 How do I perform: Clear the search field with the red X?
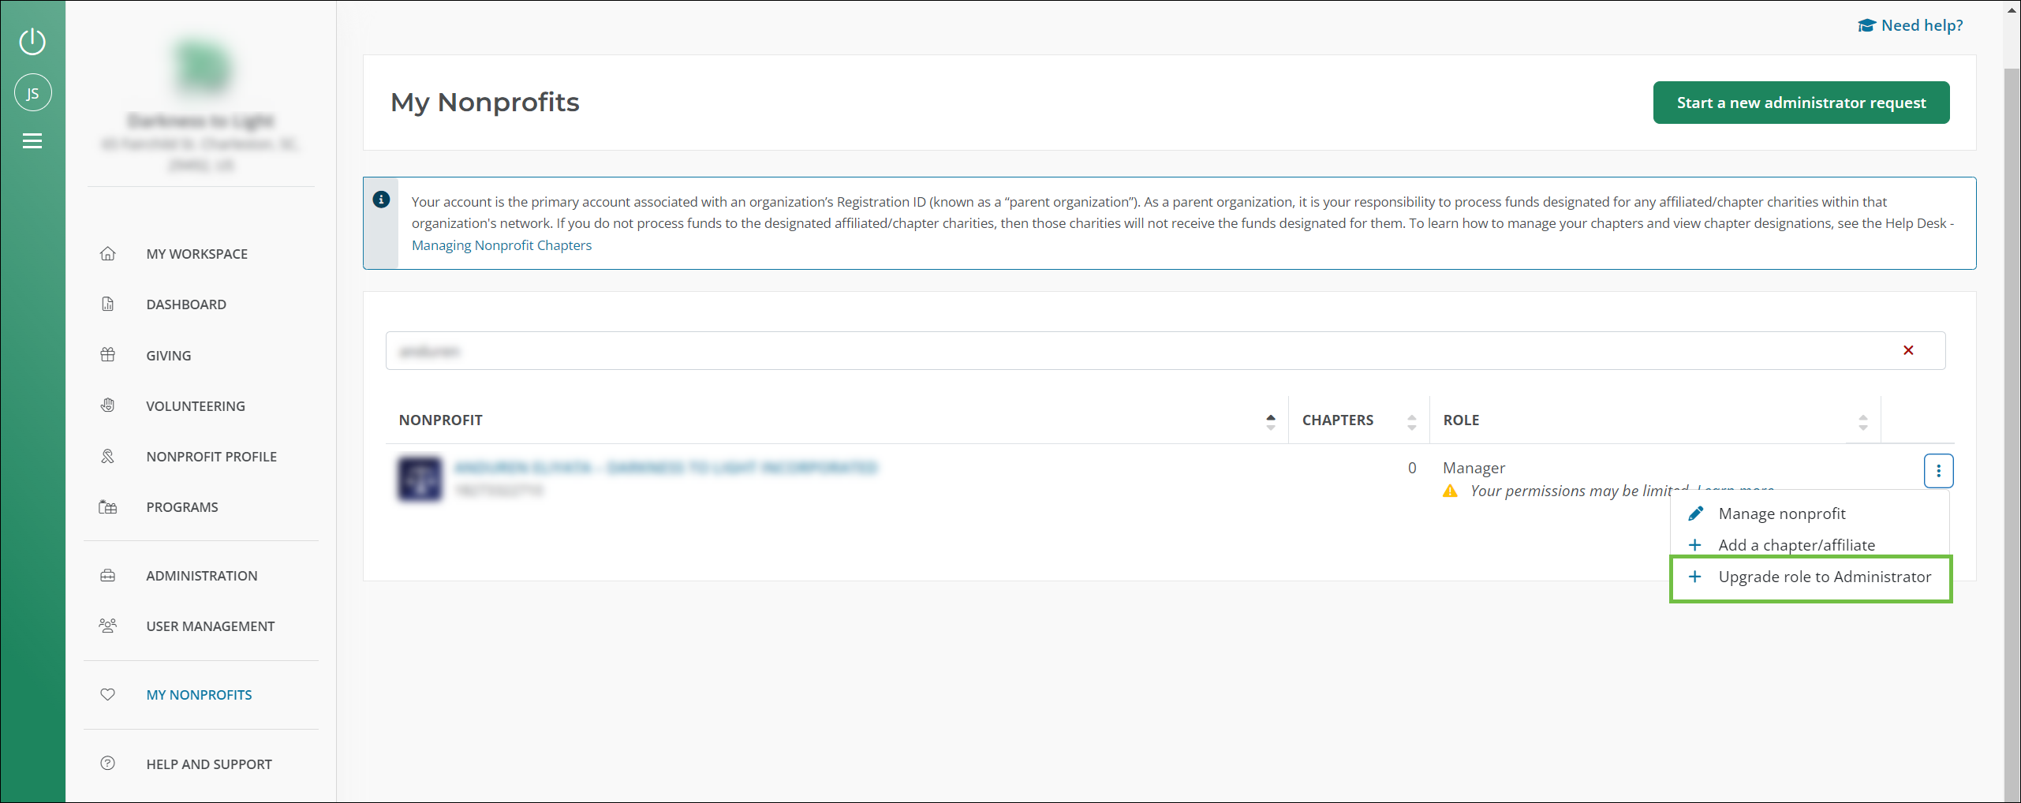click(x=1908, y=351)
